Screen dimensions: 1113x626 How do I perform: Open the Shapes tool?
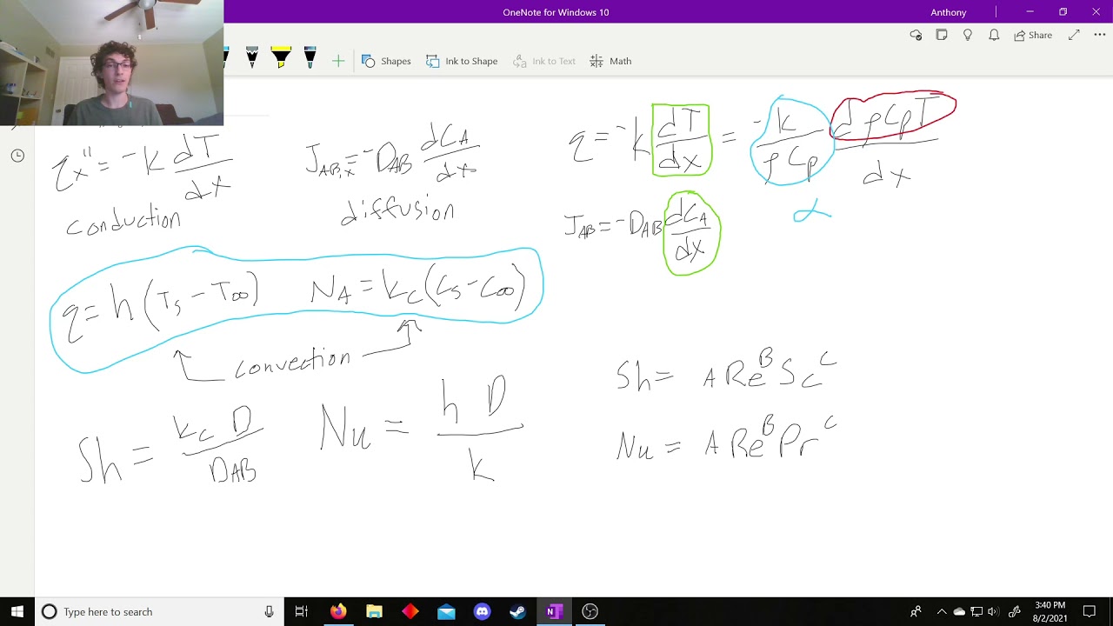tap(386, 61)
